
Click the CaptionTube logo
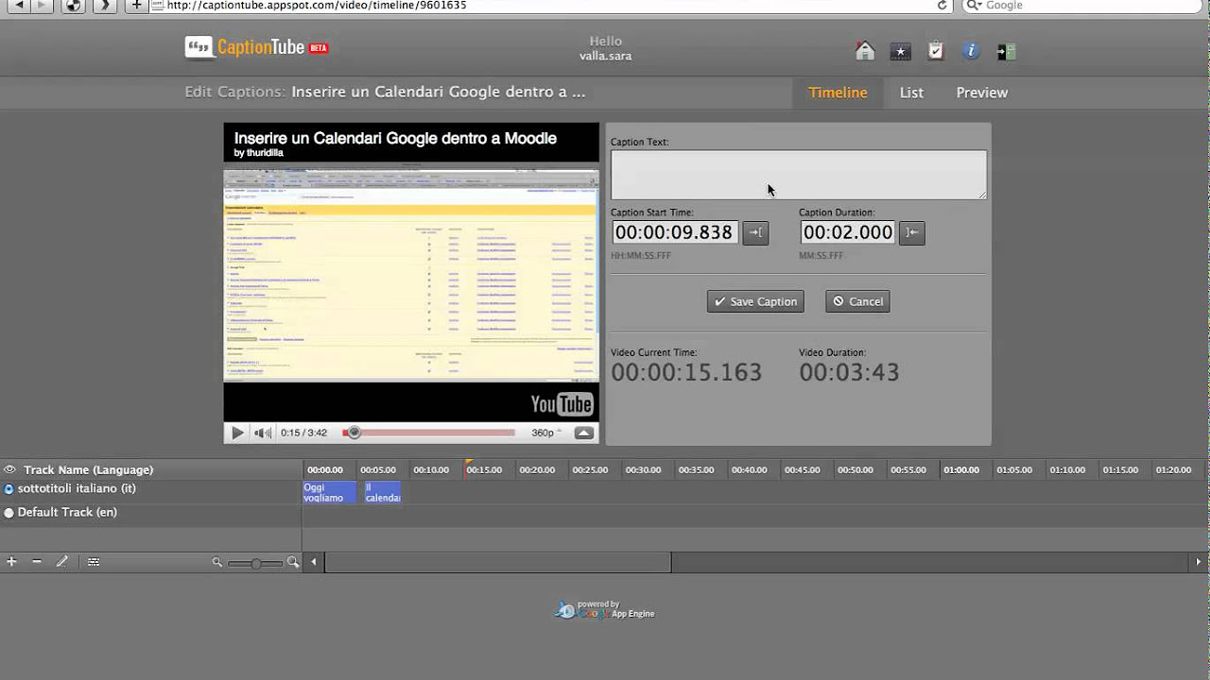tap(257, 47)
